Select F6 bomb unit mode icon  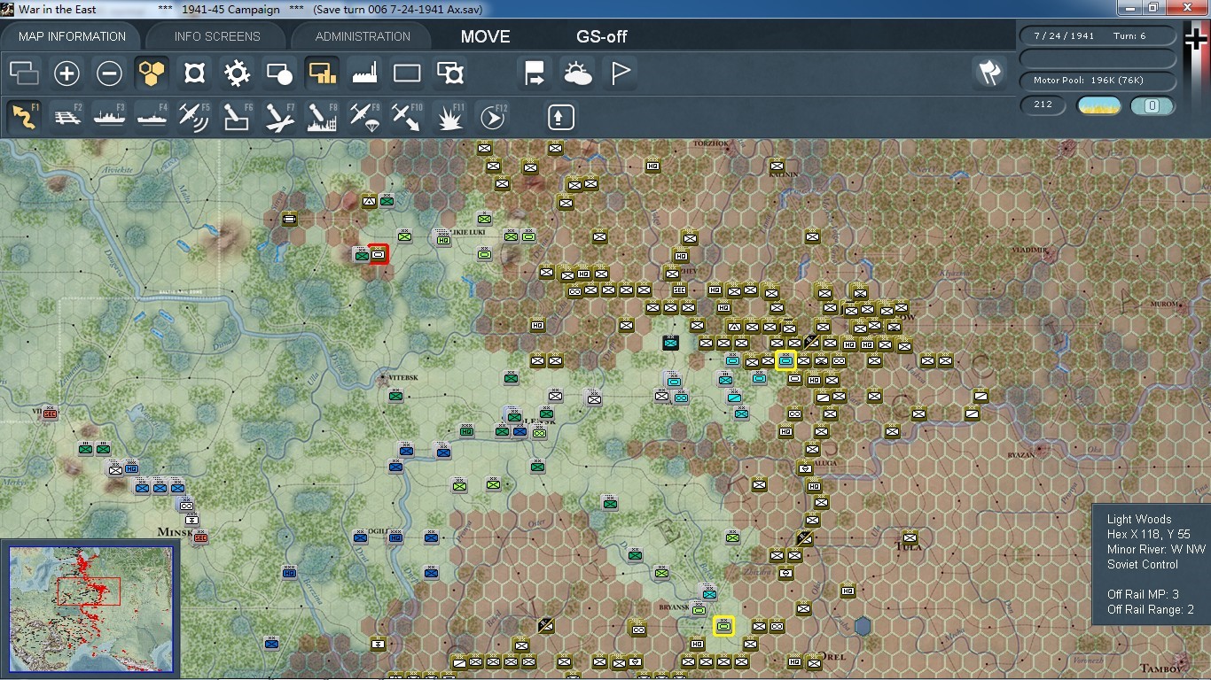click(x=237, y=116)
